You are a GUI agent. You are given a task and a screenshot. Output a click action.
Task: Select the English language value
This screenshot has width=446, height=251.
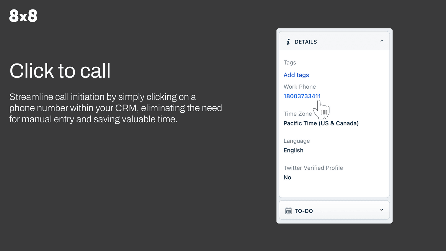[293, 150]
